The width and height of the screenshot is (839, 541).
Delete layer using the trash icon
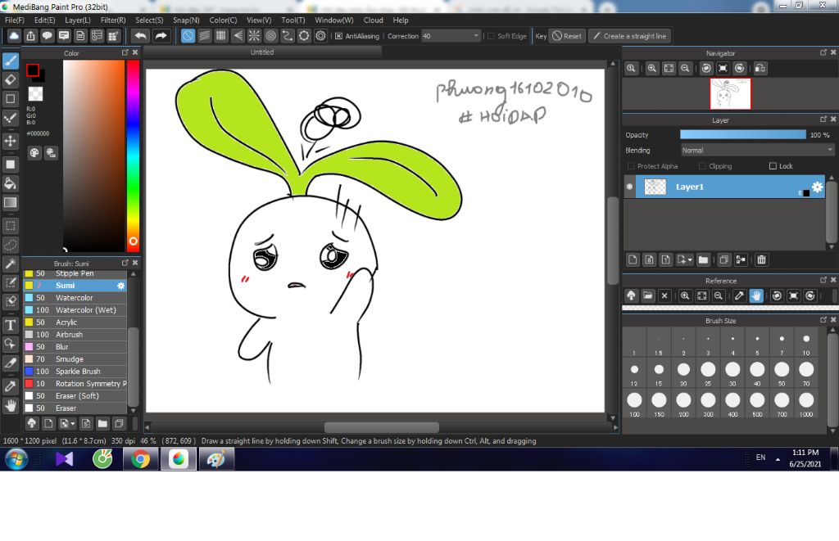tap(761, 259)
